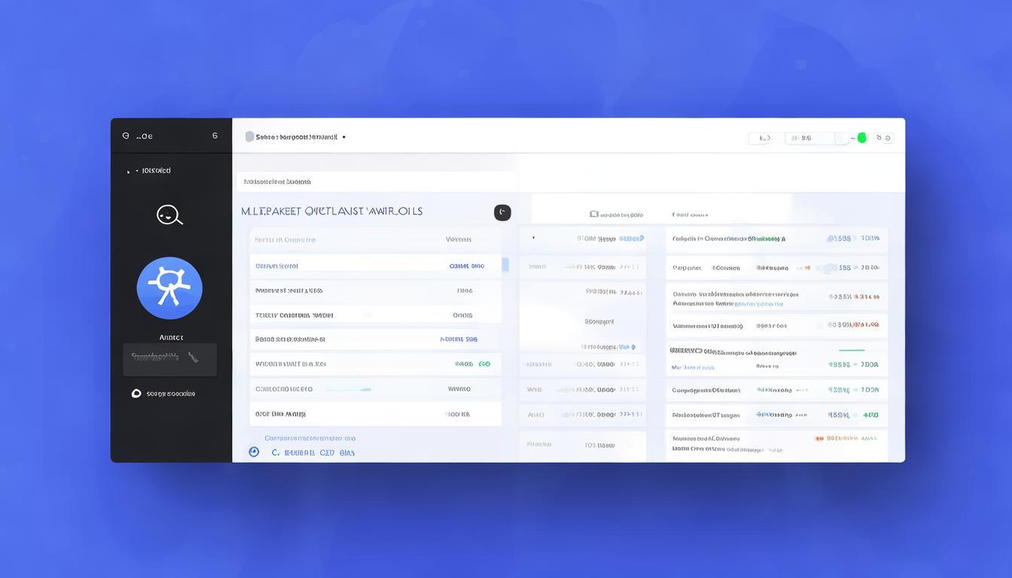Click the white ring icon at sidebar bottom
Image resolution: width=1012 pixels, height=578 pixels.
click(x=136, y=393)
